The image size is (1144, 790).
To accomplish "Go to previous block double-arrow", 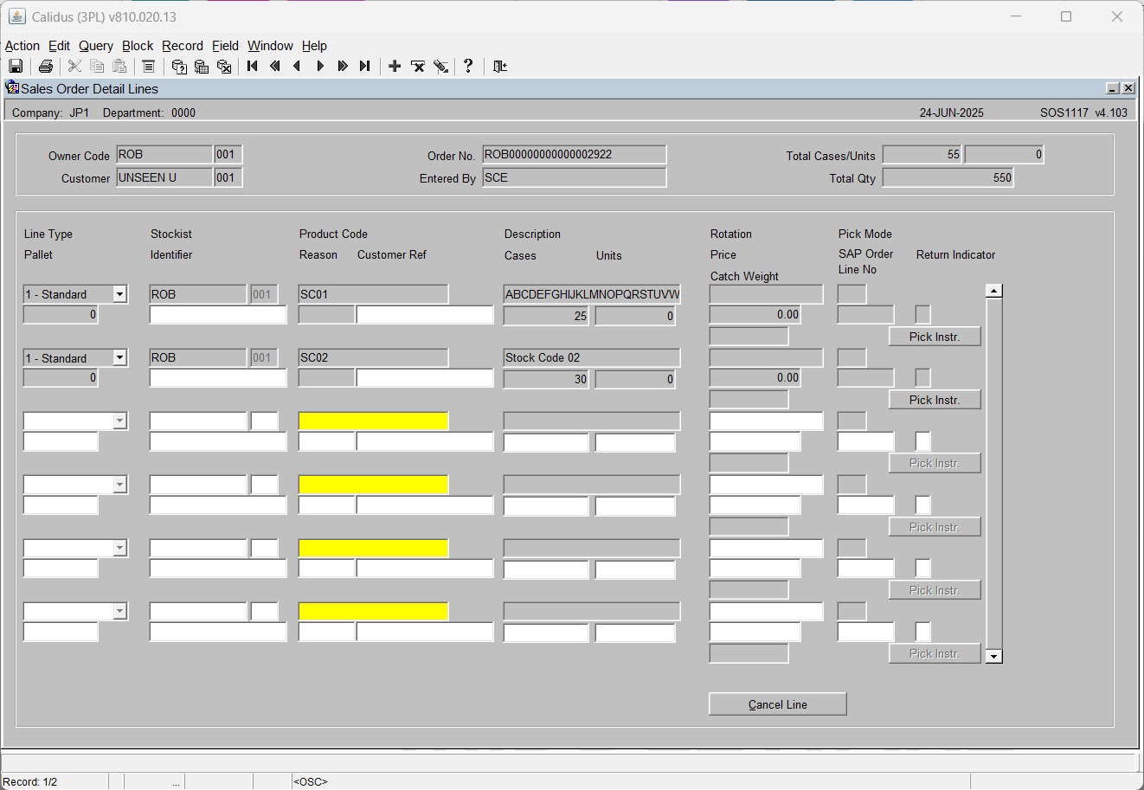I will 275,67.
